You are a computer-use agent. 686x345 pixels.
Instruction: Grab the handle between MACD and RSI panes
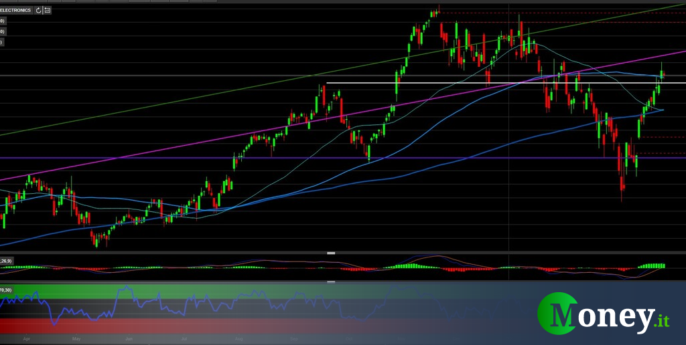point(331,282)
